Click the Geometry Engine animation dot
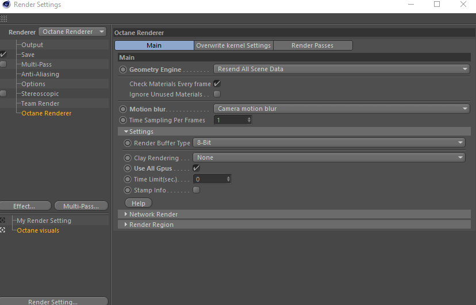The image size is (476, 305). point(123,70)
